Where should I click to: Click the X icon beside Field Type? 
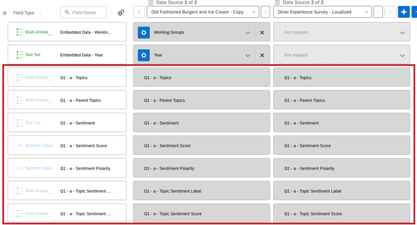5,13
